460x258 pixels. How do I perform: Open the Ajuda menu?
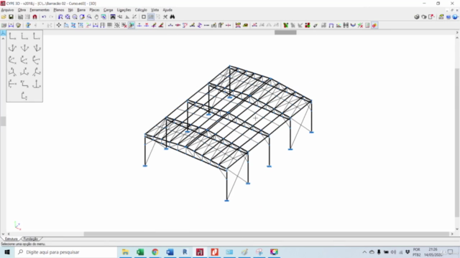click(x=167, y=10)
